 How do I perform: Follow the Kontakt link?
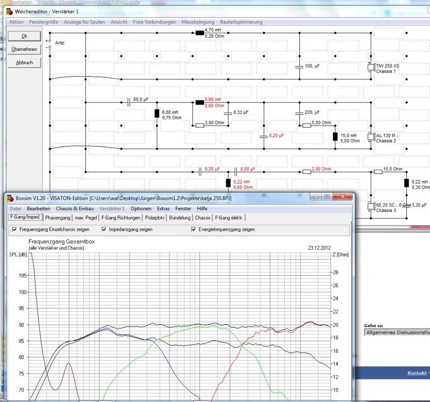pyautogui.click(x=417, y=372)
